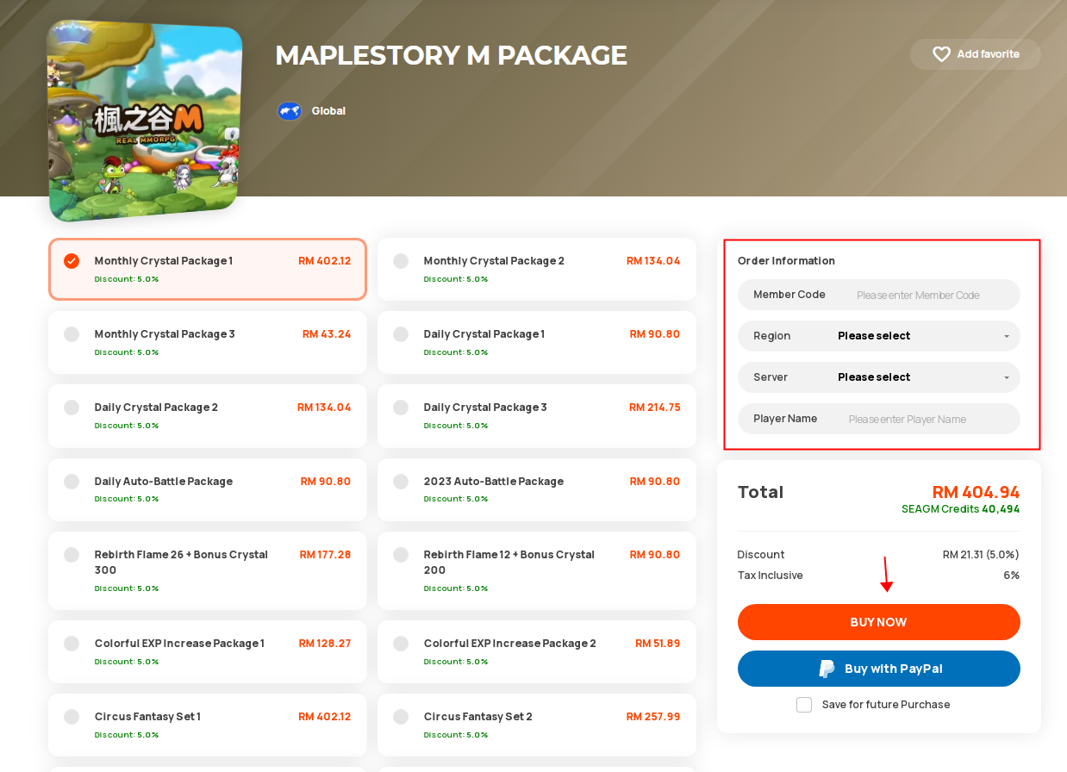Click the MAPLESTORY M PACKAGE title

tap(451, 55)
